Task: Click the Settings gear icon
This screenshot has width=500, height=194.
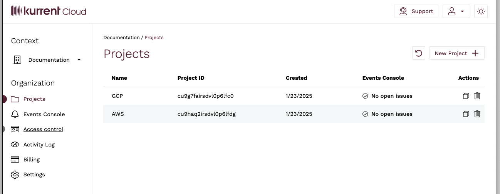Action: (x=15, y=174)
